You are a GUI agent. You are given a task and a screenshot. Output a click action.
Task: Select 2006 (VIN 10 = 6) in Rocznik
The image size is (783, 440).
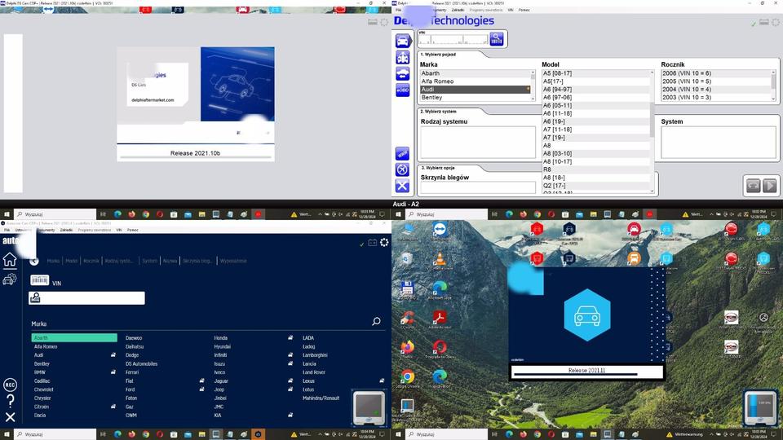click(715, 73)
